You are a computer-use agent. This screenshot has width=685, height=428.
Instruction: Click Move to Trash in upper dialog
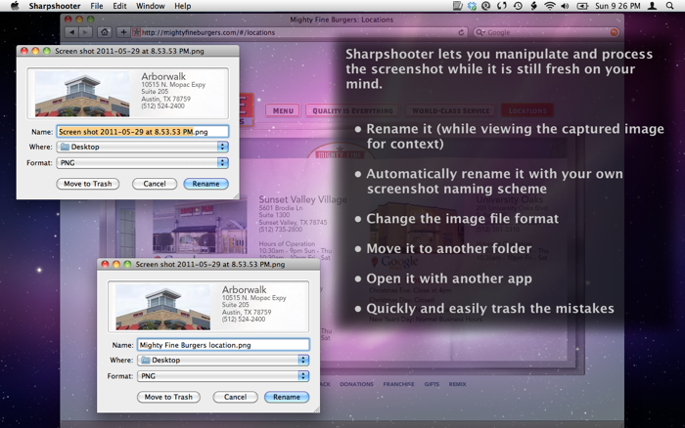[88, 184]
